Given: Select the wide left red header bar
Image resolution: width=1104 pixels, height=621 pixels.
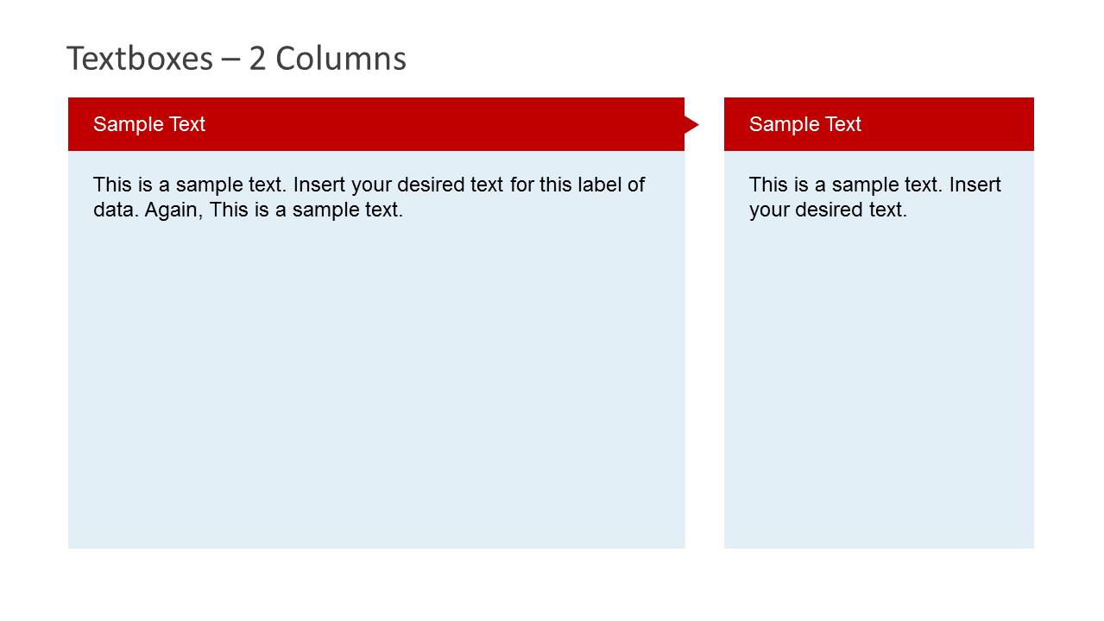Looking at the screenshot, I should [x=376, y=124].
